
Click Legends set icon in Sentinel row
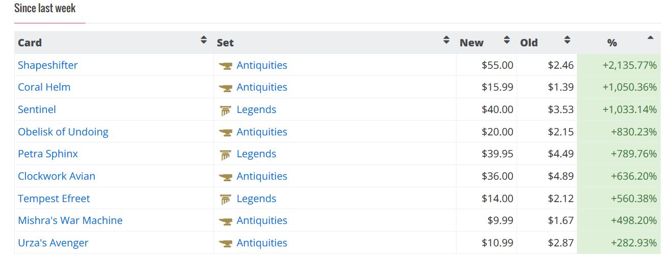coord(225,110)
